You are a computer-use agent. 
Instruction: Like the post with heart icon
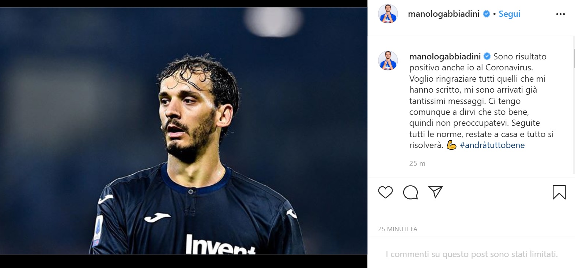385,192
